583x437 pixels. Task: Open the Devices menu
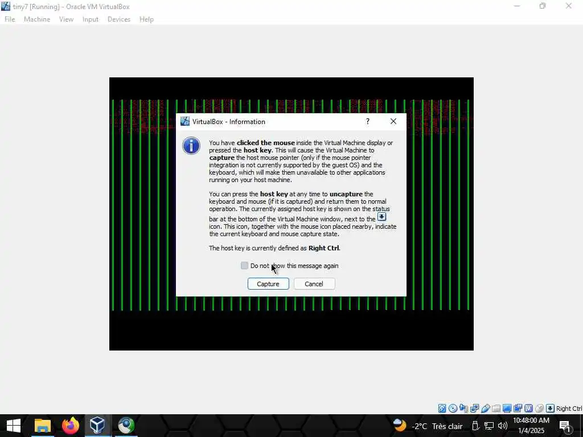click(119, 19)
